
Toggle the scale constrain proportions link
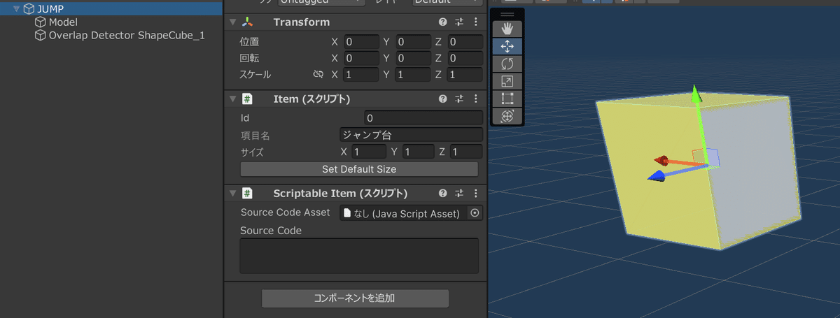(318, 74)
